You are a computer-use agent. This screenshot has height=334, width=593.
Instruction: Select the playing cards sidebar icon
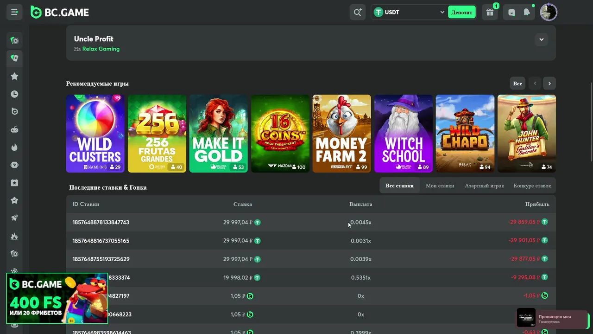point(14,58)
